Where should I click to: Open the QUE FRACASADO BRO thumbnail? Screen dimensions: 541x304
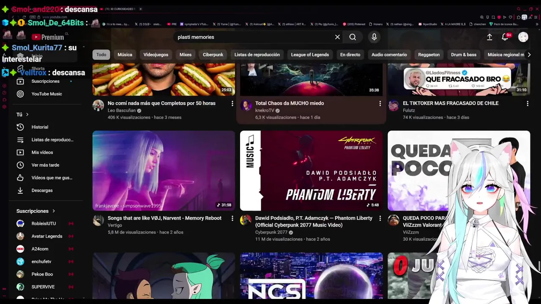coord(459,79)
